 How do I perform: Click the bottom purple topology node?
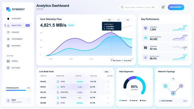(x=173, y=93)
